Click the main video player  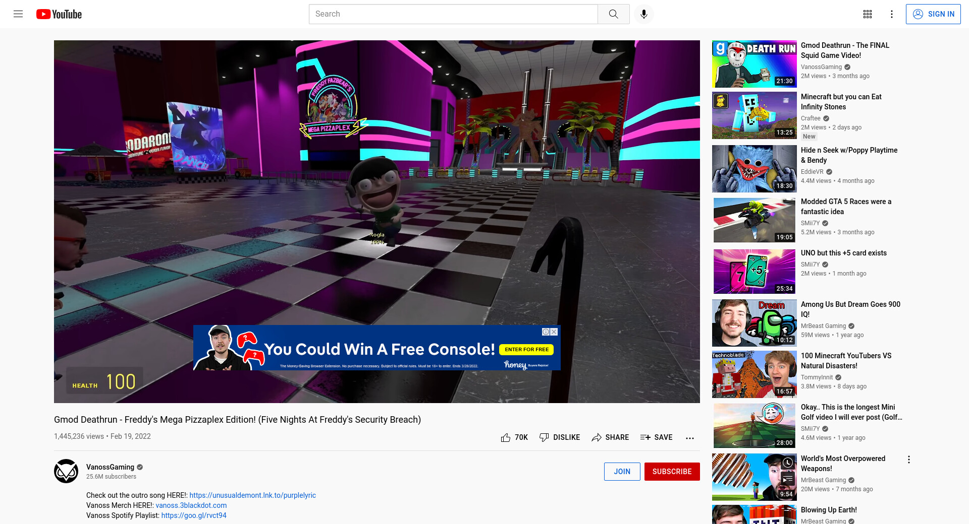coord(377,222)
